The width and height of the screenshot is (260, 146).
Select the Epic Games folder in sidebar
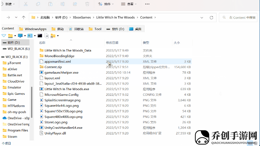tap(16, 94)
